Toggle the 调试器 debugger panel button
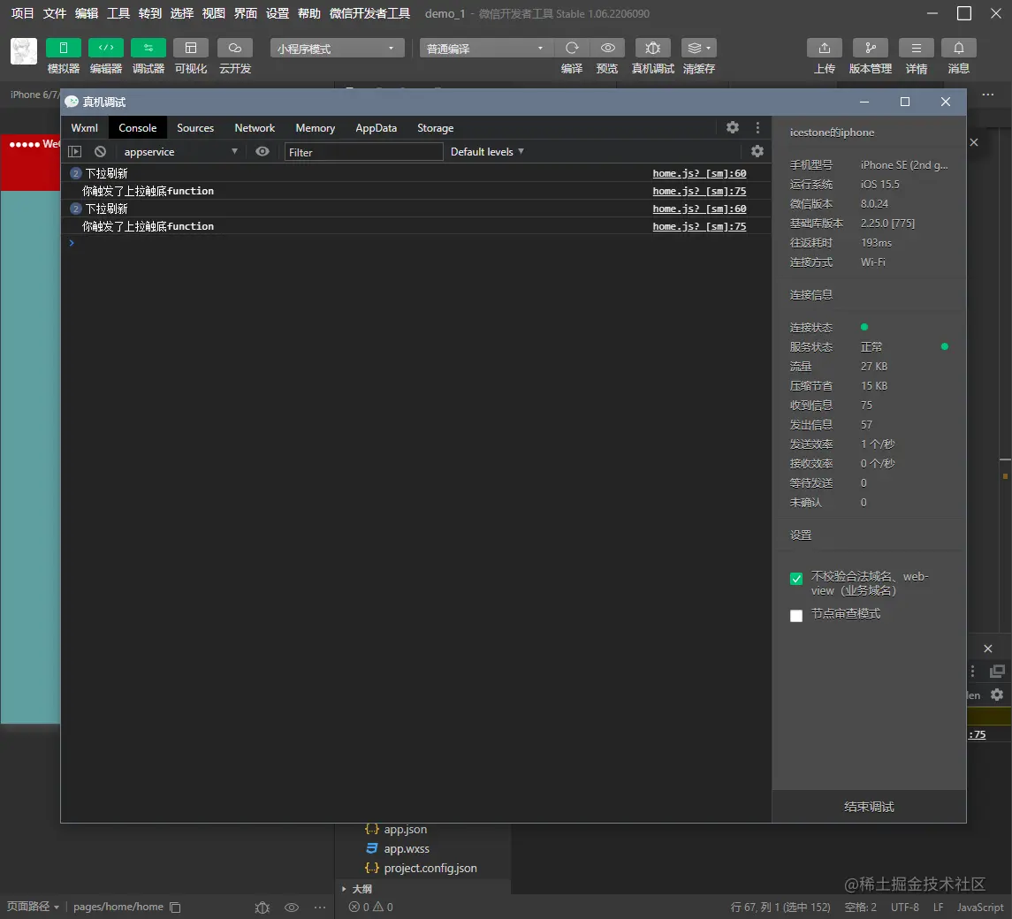 pos(148,48)
